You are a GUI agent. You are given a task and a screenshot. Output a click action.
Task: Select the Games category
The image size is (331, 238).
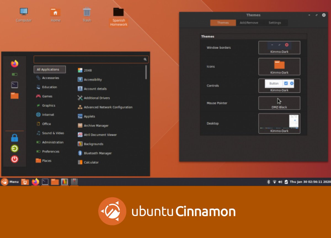[x=44, y=96]
